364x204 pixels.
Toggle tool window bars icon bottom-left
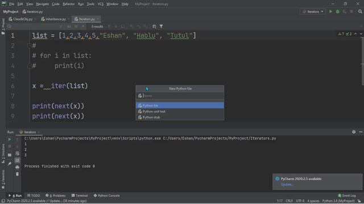click(3, 201)
